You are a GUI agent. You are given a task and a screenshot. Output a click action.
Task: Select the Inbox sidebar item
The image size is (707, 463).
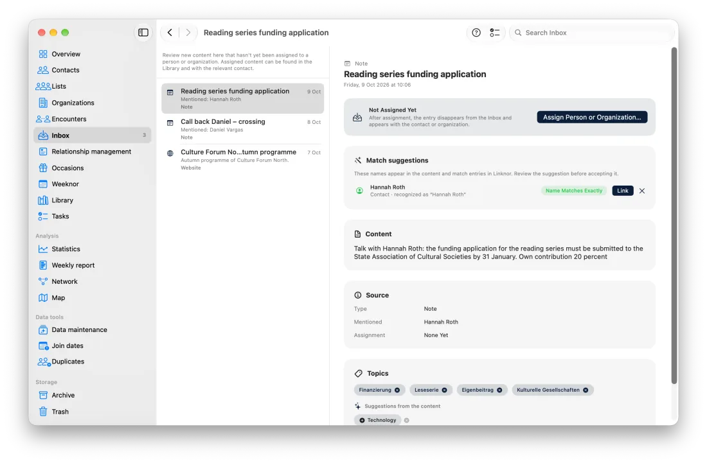[x=93, y=135]
